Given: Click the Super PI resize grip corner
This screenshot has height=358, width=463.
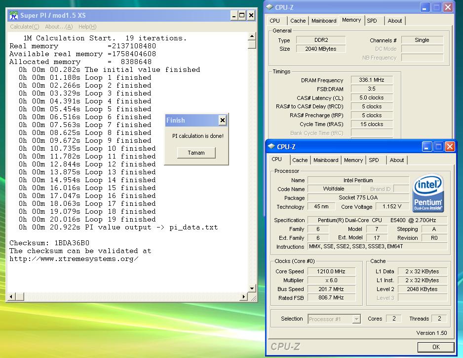Looking at the screenshot, I should tap(253, 297).
